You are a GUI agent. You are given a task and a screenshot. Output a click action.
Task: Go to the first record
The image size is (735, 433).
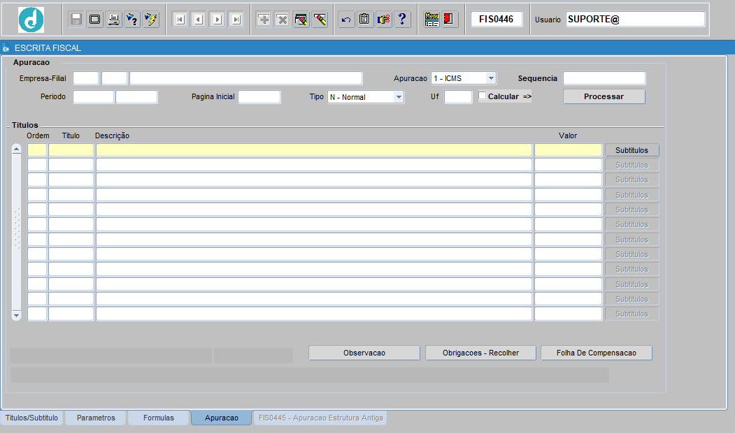[180, 20]
